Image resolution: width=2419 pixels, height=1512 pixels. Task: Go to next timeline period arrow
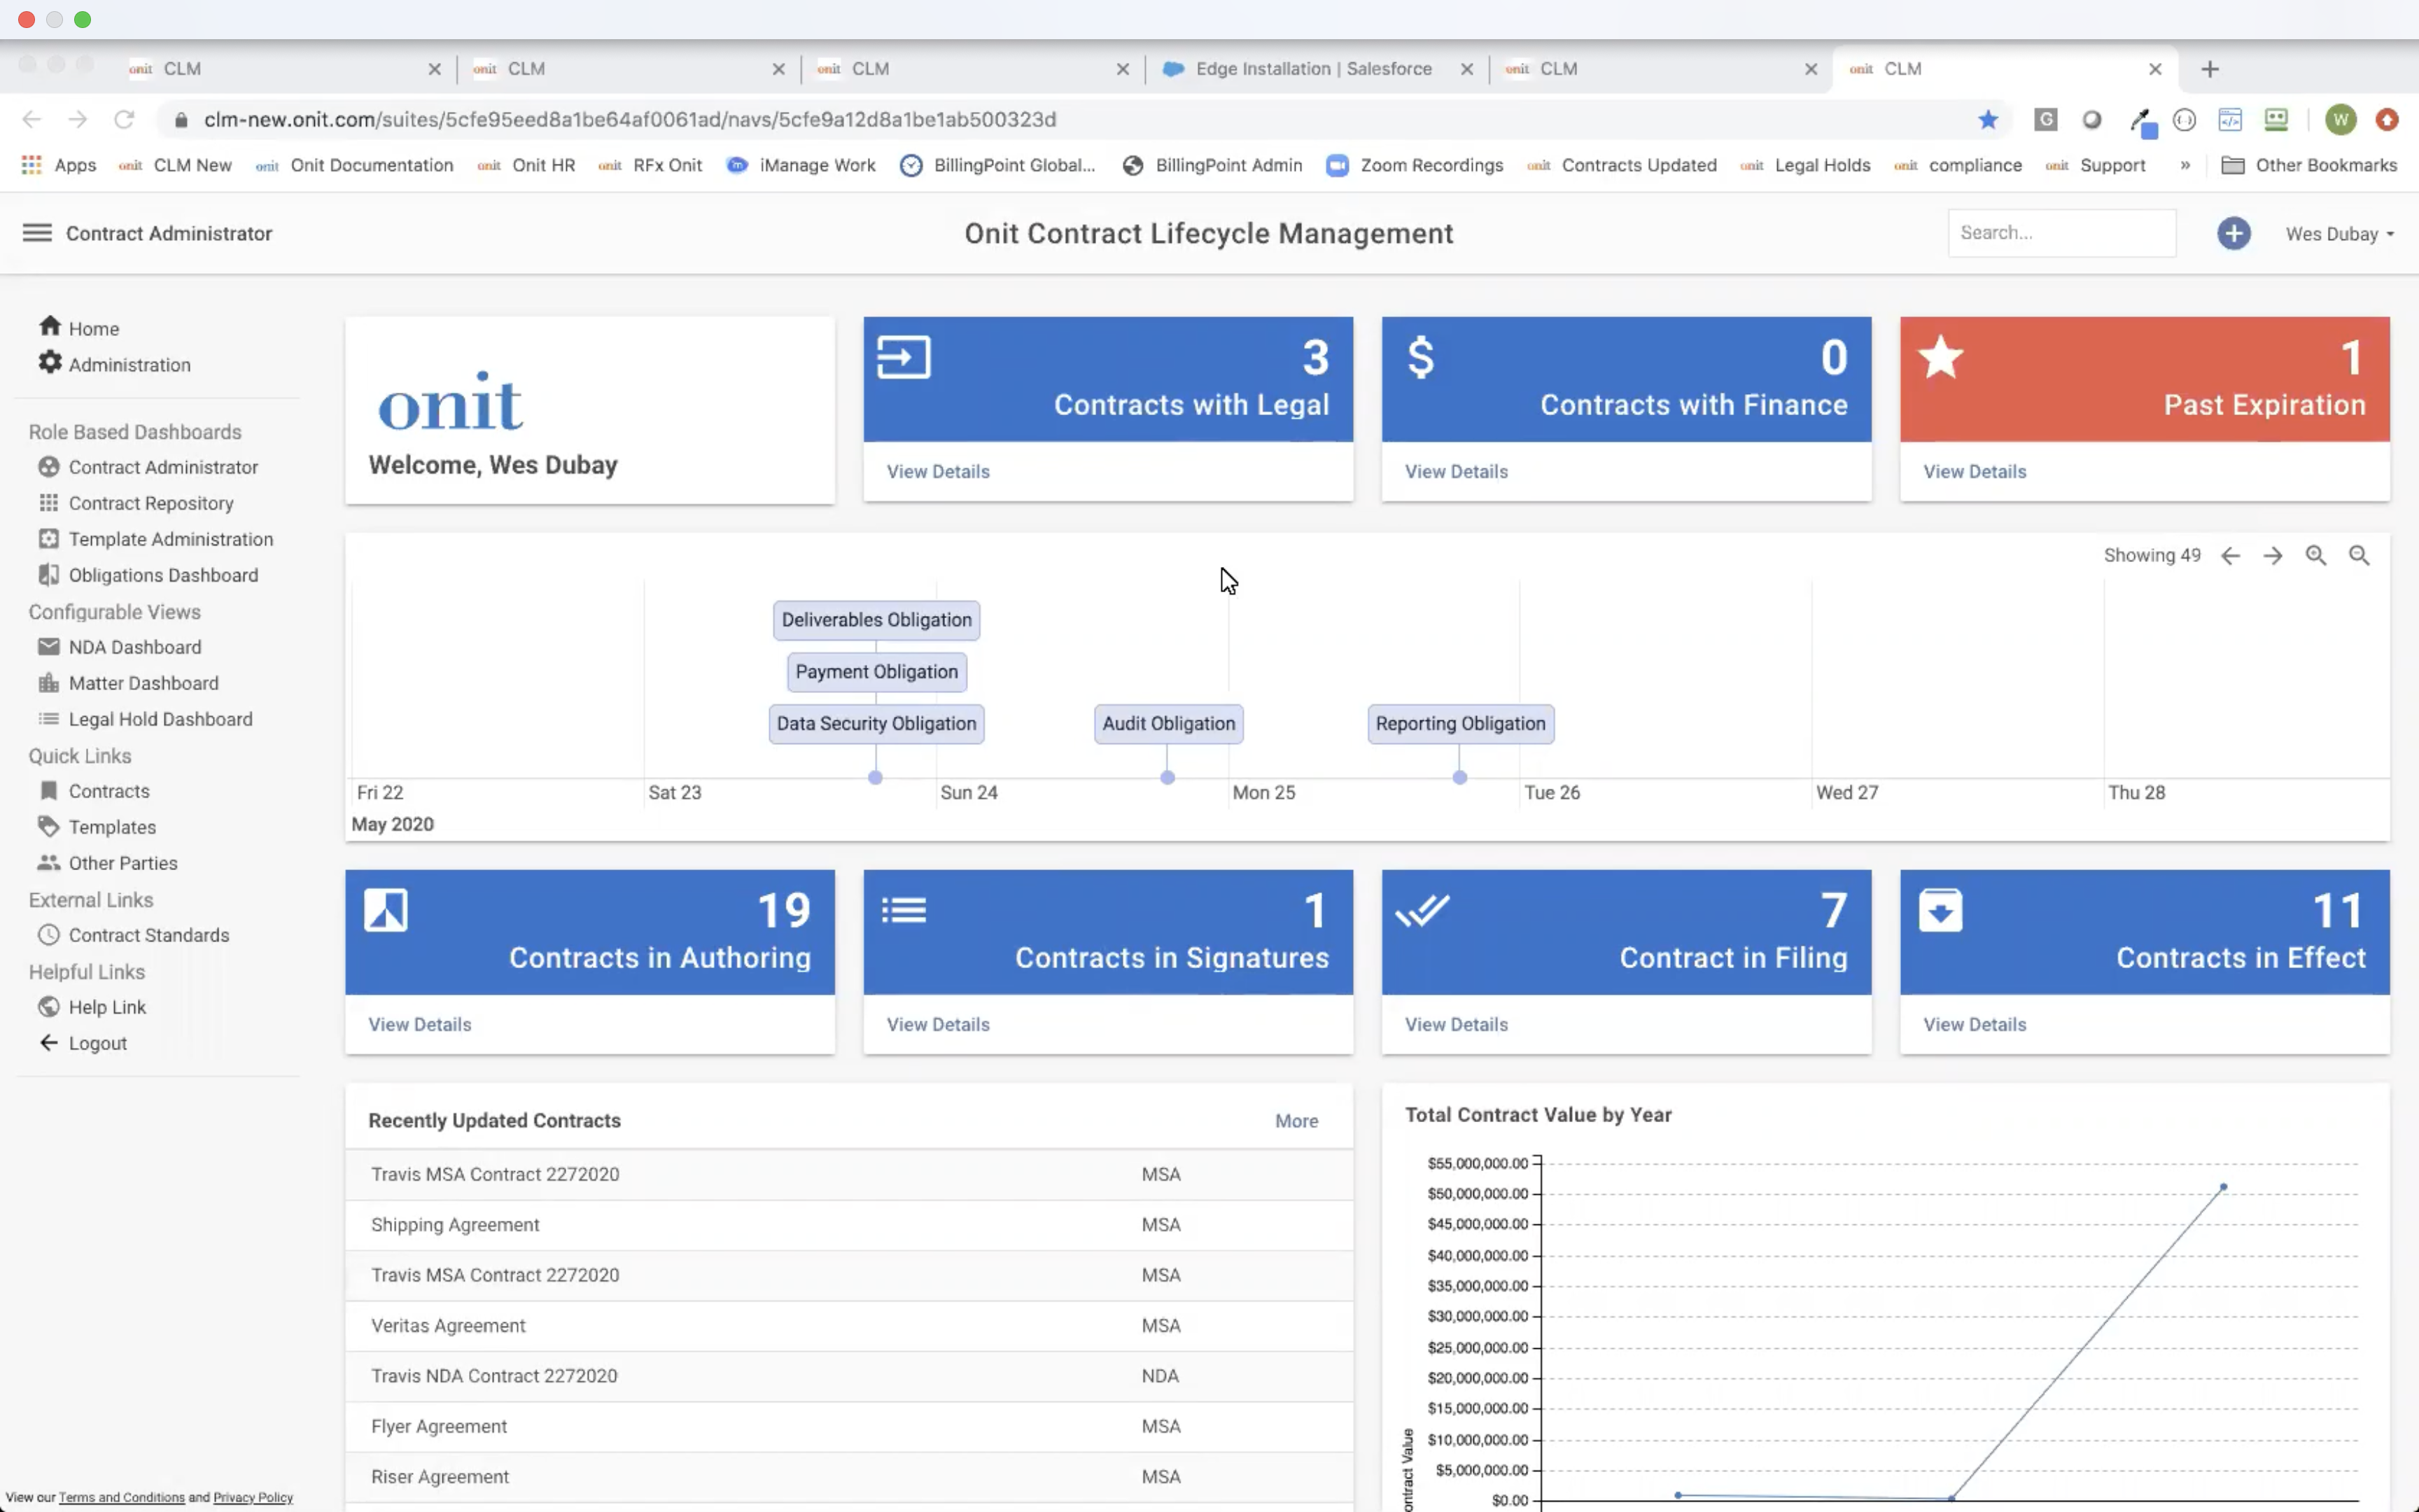[x=2272, y=555]
